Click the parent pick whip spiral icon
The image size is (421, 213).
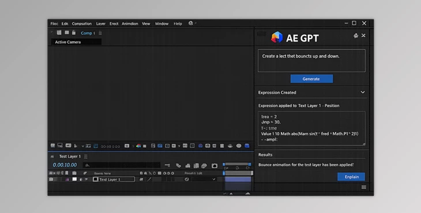(187, 179)
